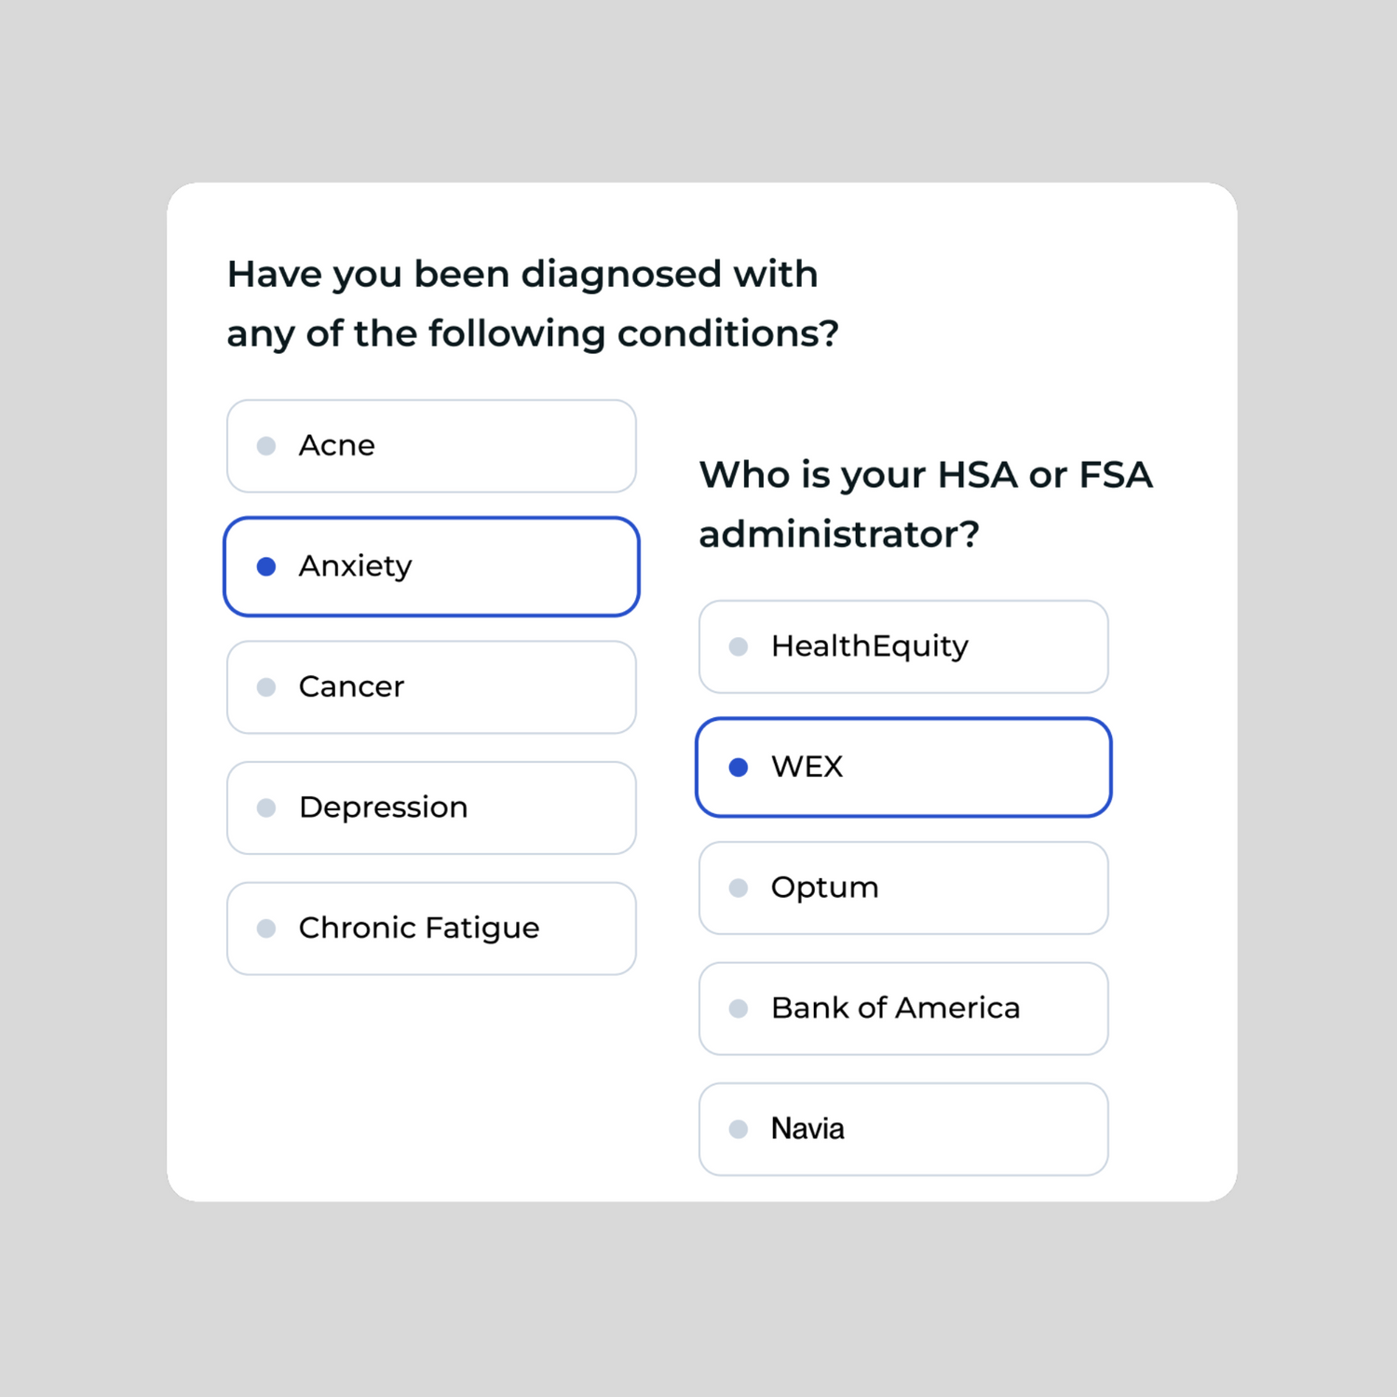Select the Depression radio dot

266,807
